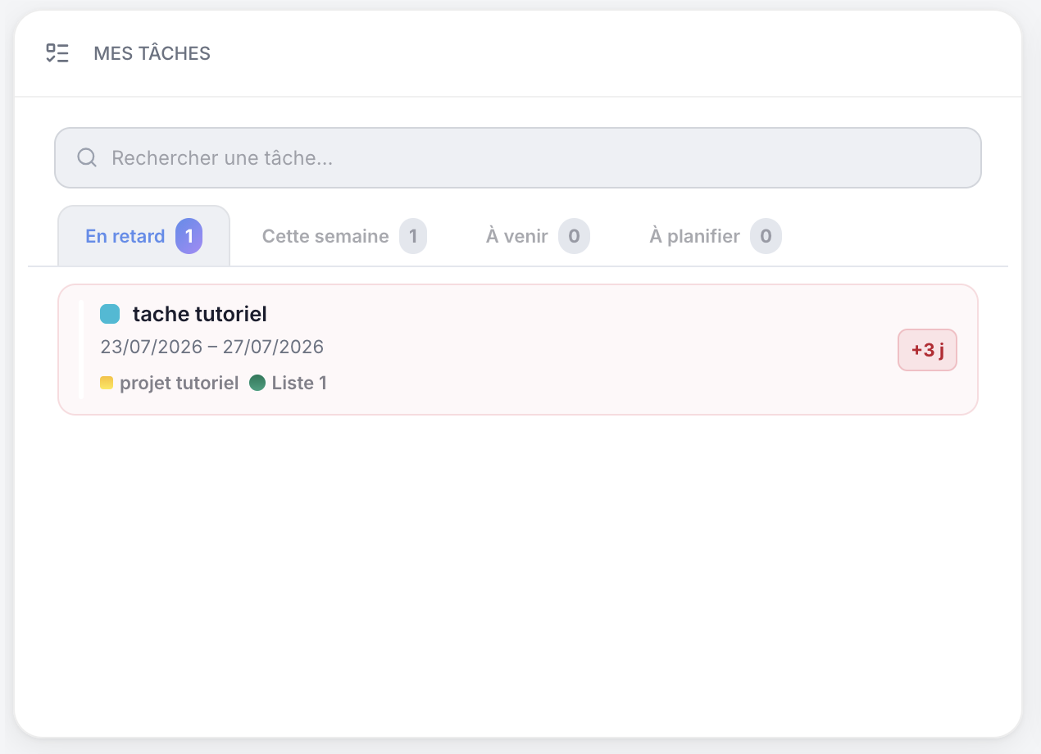Switch to the Cette semaine tab
Viewport: 1041px width, 754px height.
coord(344,236)
